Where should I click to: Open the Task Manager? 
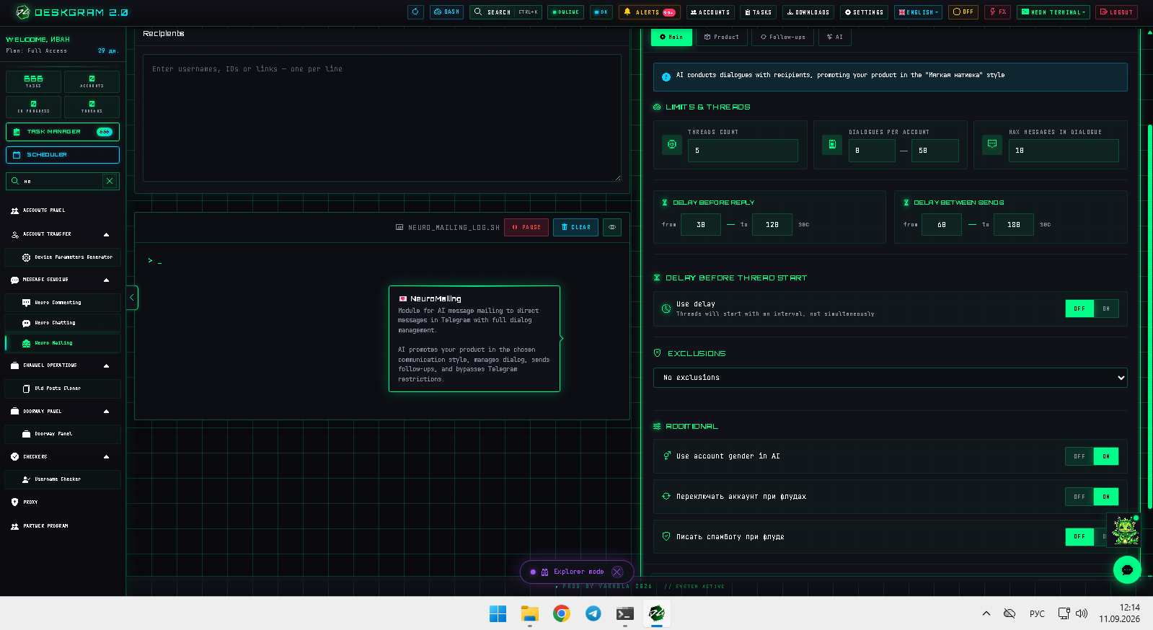(63, 132)
